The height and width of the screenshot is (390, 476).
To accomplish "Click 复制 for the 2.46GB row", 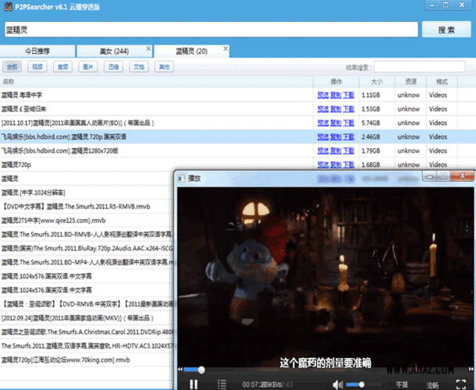I will point(336,136).
